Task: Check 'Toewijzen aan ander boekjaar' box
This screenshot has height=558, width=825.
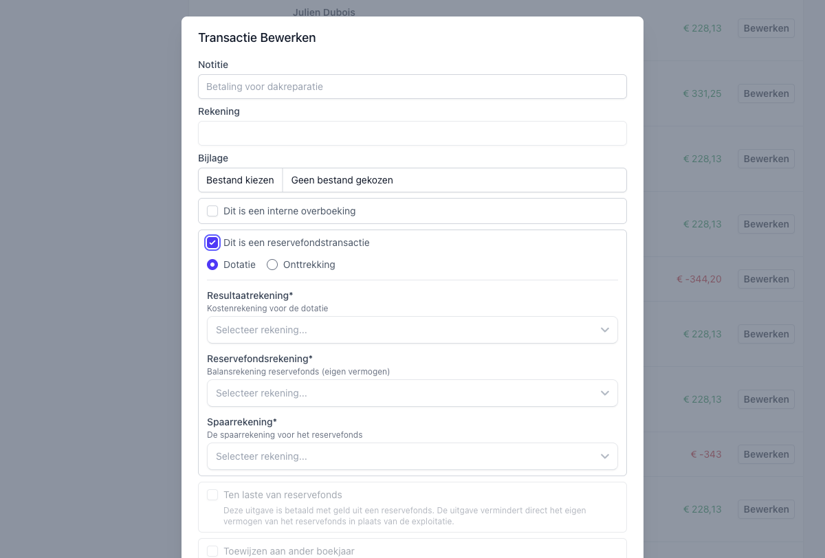Action: coord(212,551)
